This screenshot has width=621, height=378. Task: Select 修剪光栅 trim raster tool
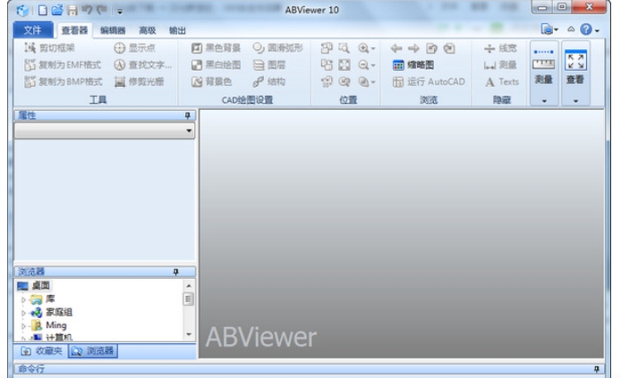[139, 81]
